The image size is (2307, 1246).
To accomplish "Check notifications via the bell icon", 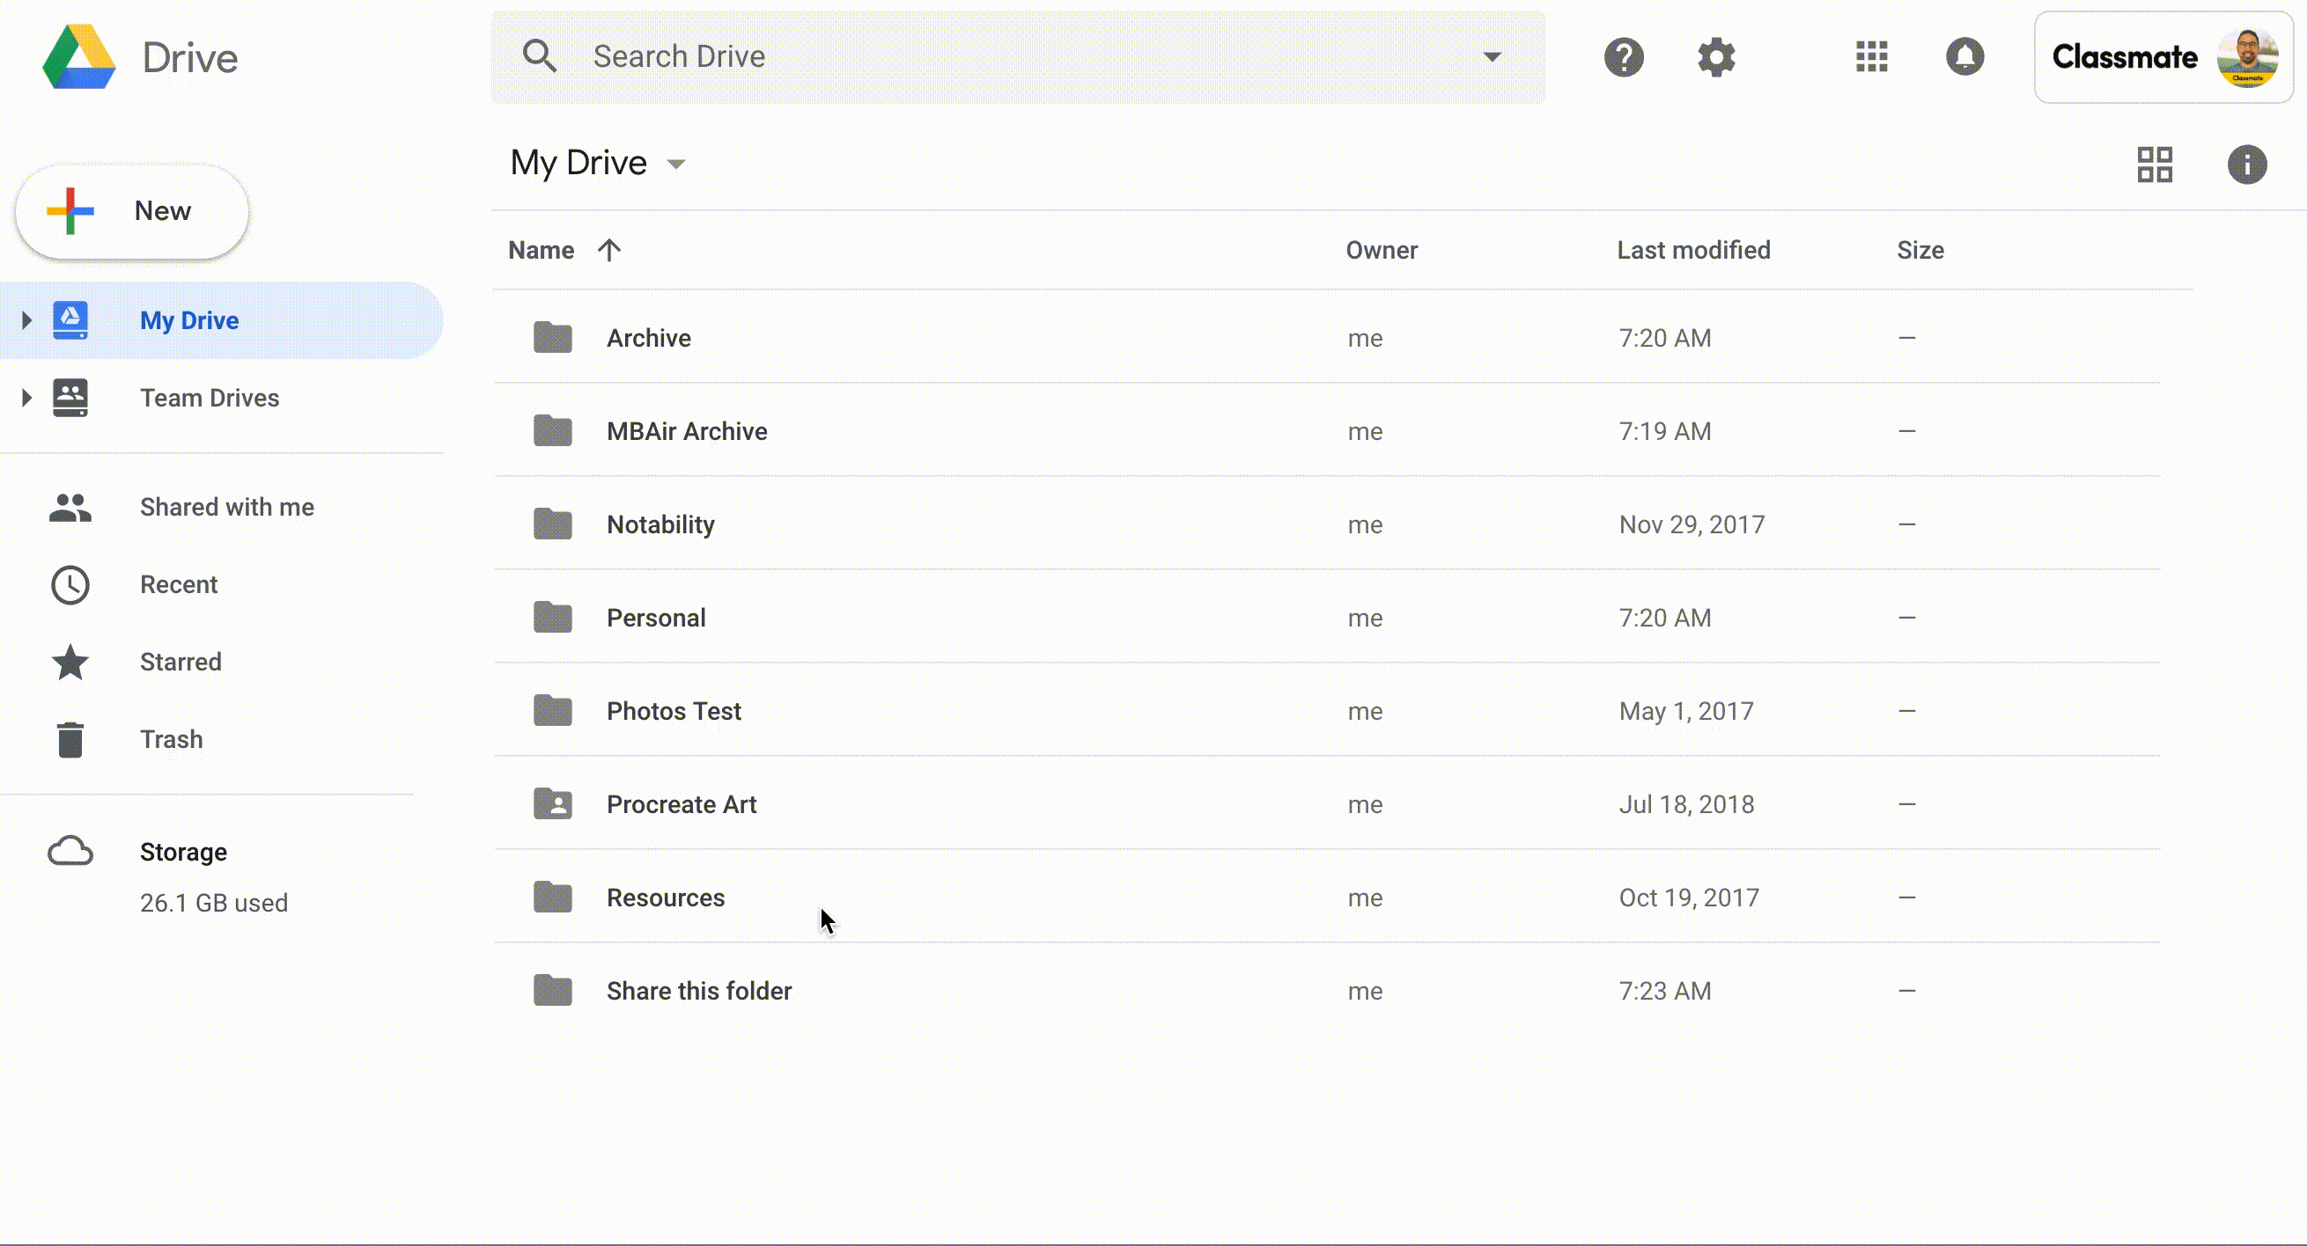I will coord(1964,56).
